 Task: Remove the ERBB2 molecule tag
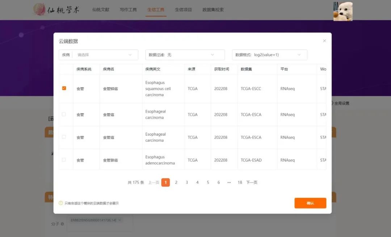pos(120,220)
